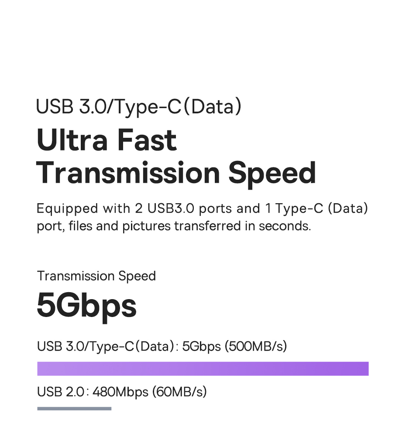Click the thin 'USB 3.0/Type-C(Data)' subtitle at top
This screenshot has width=406, height=426.
point(138,107)
